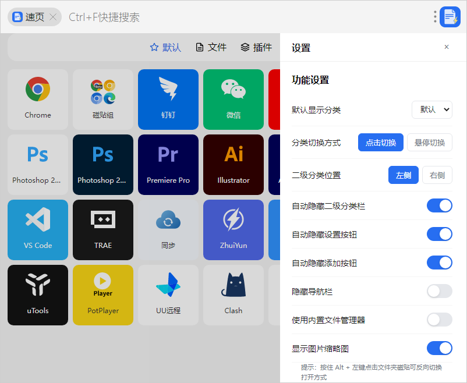Toggle 自动隐藏二级分类栏 switch

[439, 206]
